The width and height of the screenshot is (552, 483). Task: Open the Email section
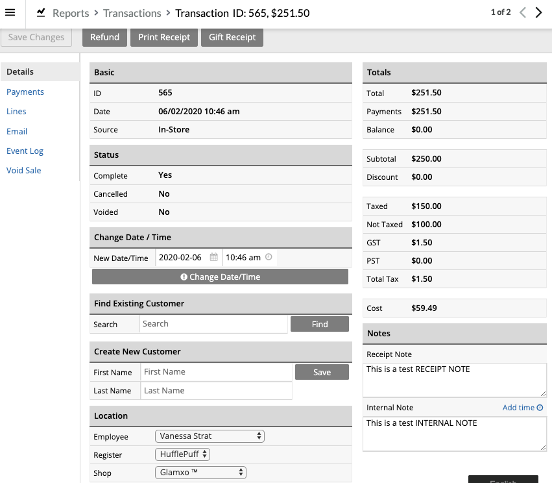coord(17,131)
